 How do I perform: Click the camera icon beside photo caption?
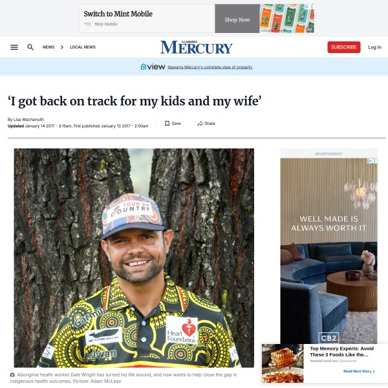pos(12,375)
